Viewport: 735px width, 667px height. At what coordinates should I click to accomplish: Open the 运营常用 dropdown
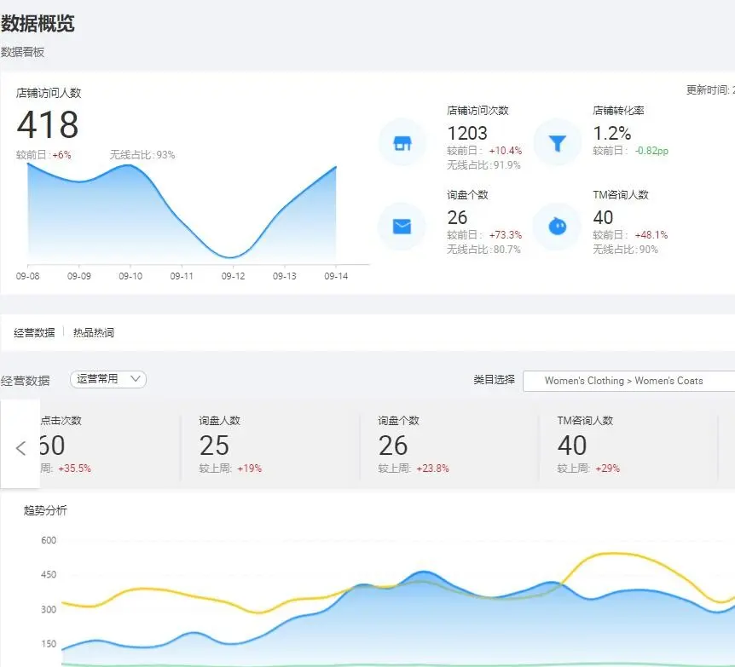click(x=107, y=379)
